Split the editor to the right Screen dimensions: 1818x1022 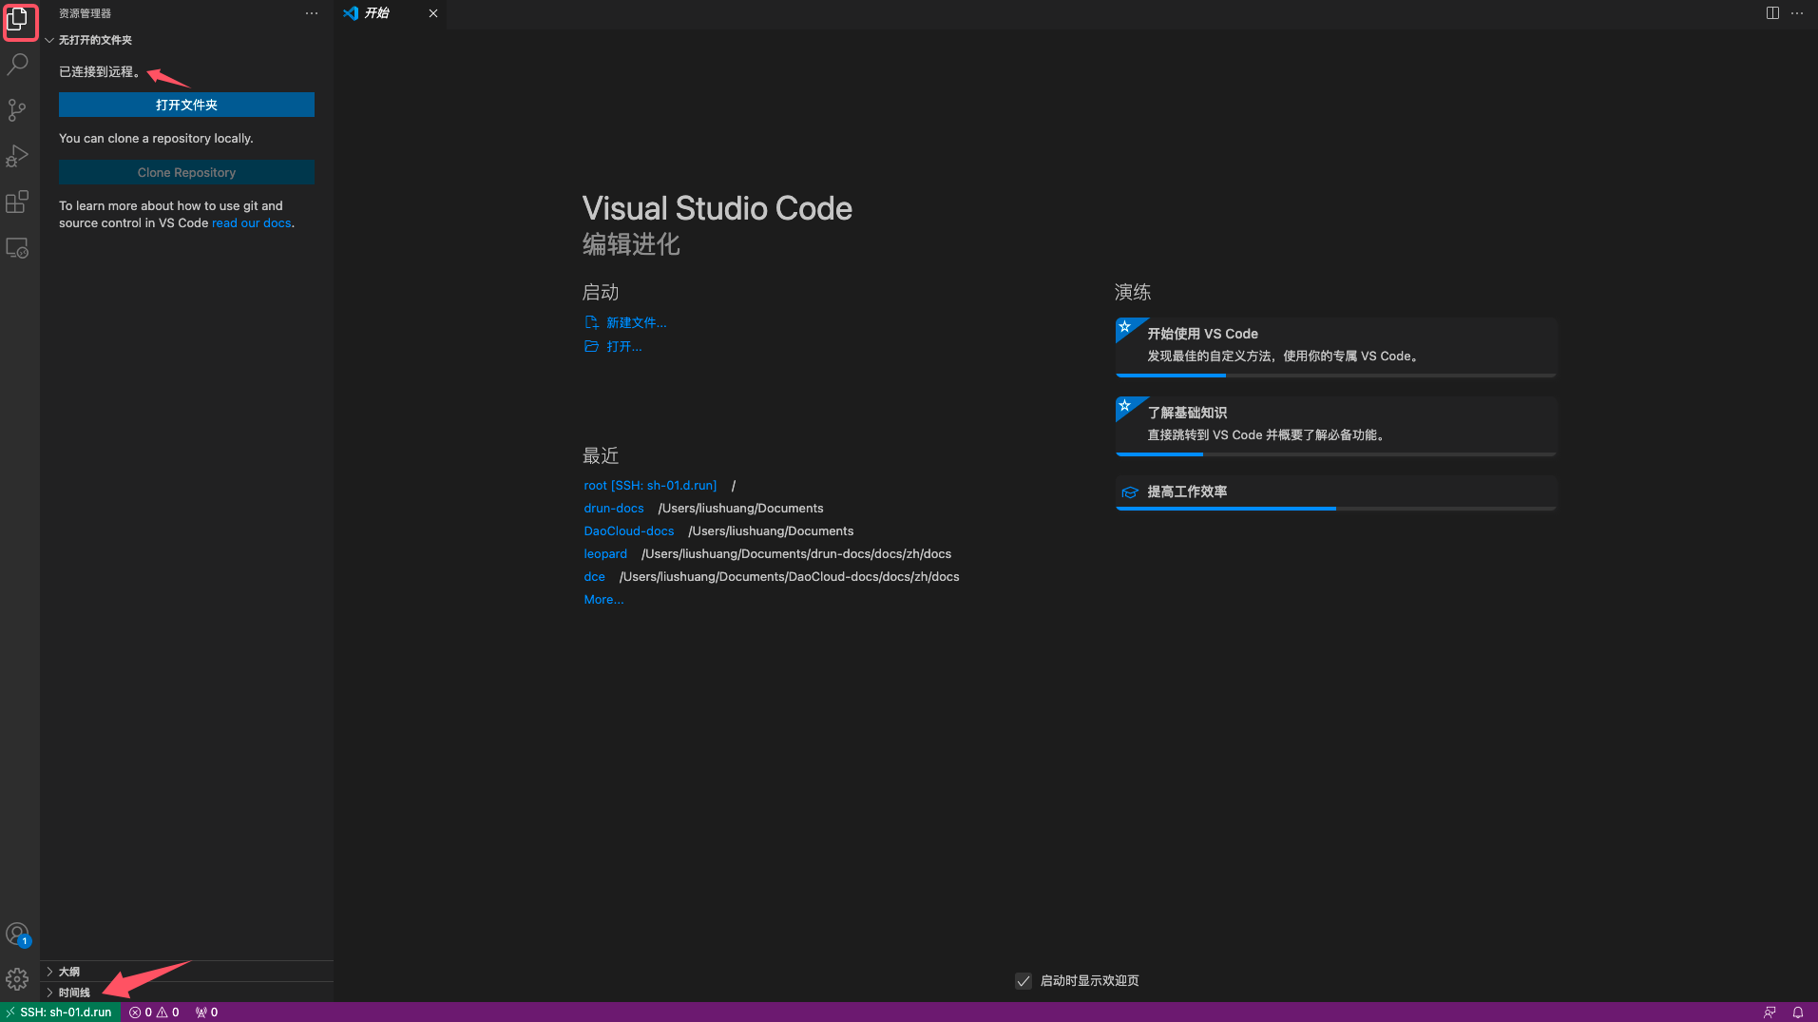[1772, 13]
